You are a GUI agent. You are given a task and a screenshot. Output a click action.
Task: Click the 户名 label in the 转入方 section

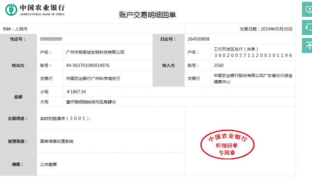[193, 52]
